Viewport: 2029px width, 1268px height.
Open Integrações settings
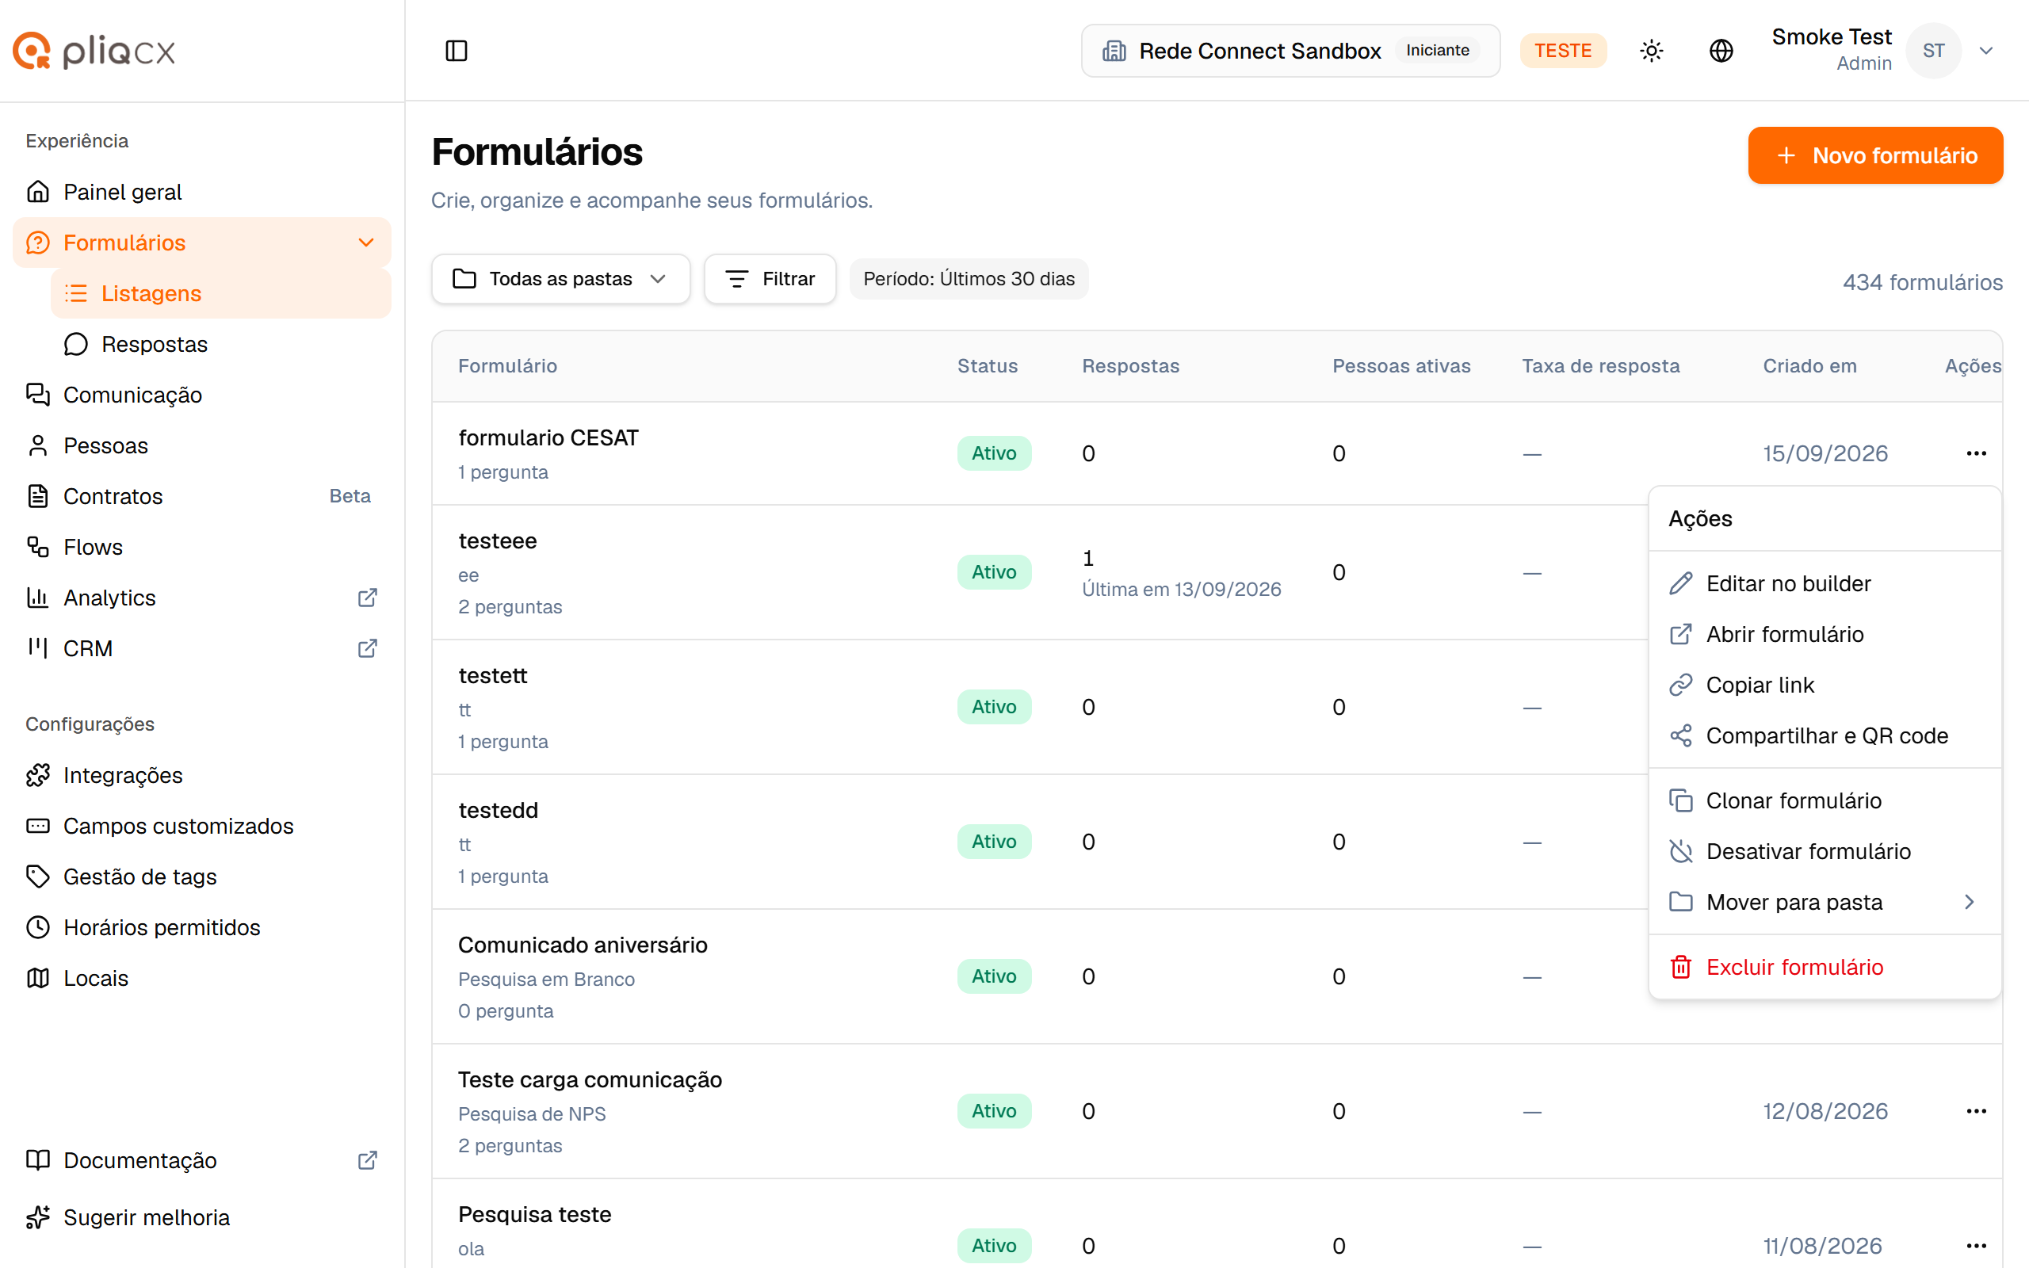pos(202,775)
